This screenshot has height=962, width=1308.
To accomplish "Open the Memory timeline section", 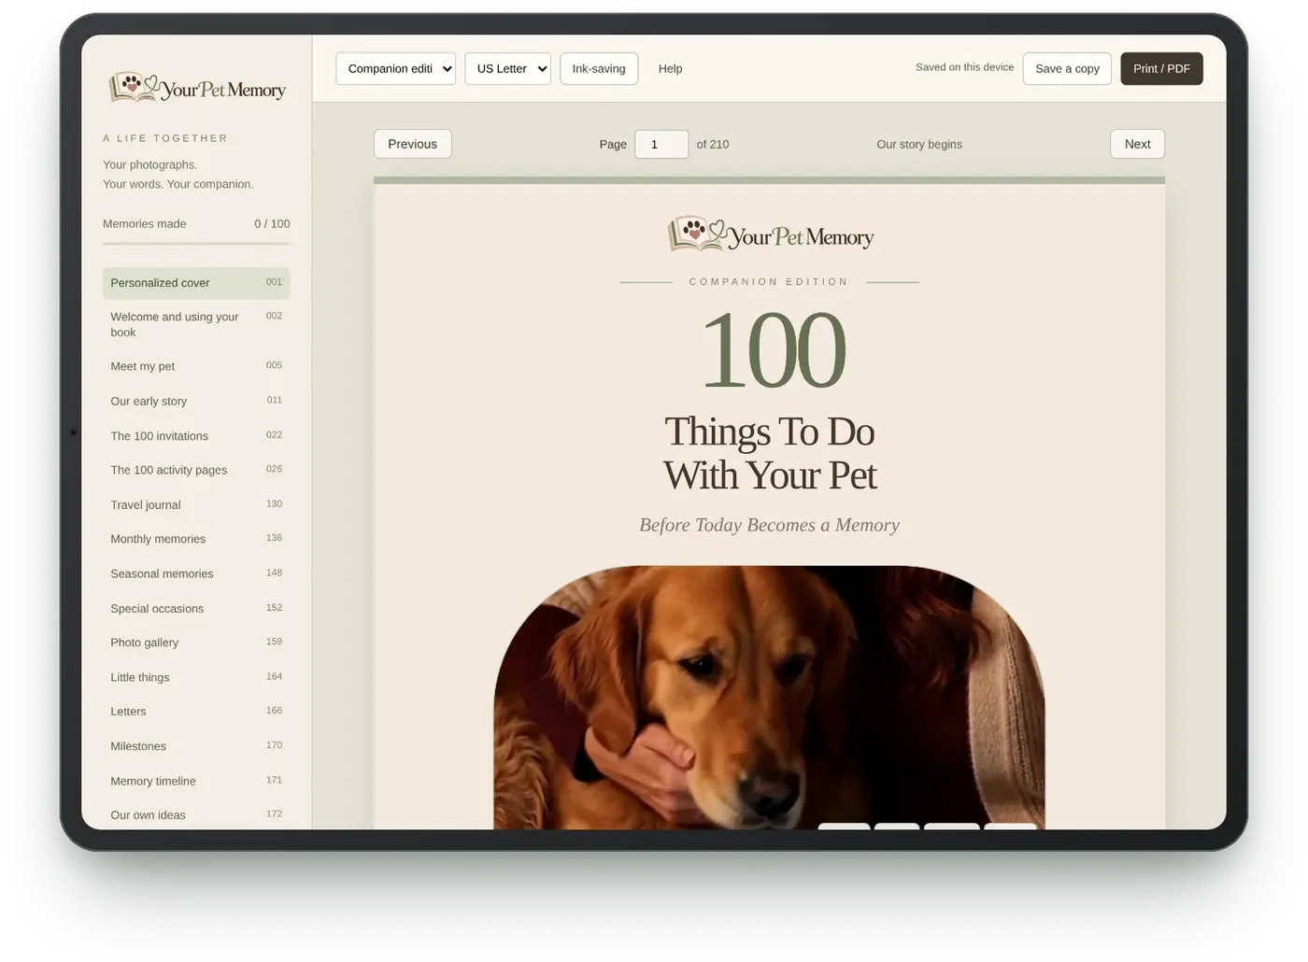I will [x=196, y=781].
